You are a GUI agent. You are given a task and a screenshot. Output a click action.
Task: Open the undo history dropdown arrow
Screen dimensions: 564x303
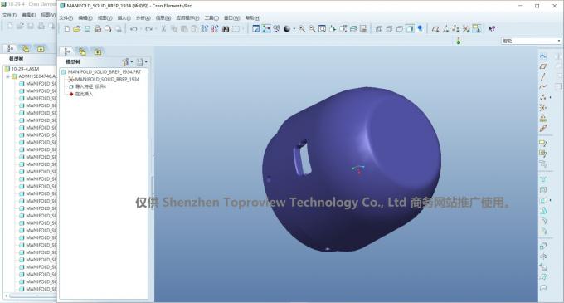tap(141, 29)
